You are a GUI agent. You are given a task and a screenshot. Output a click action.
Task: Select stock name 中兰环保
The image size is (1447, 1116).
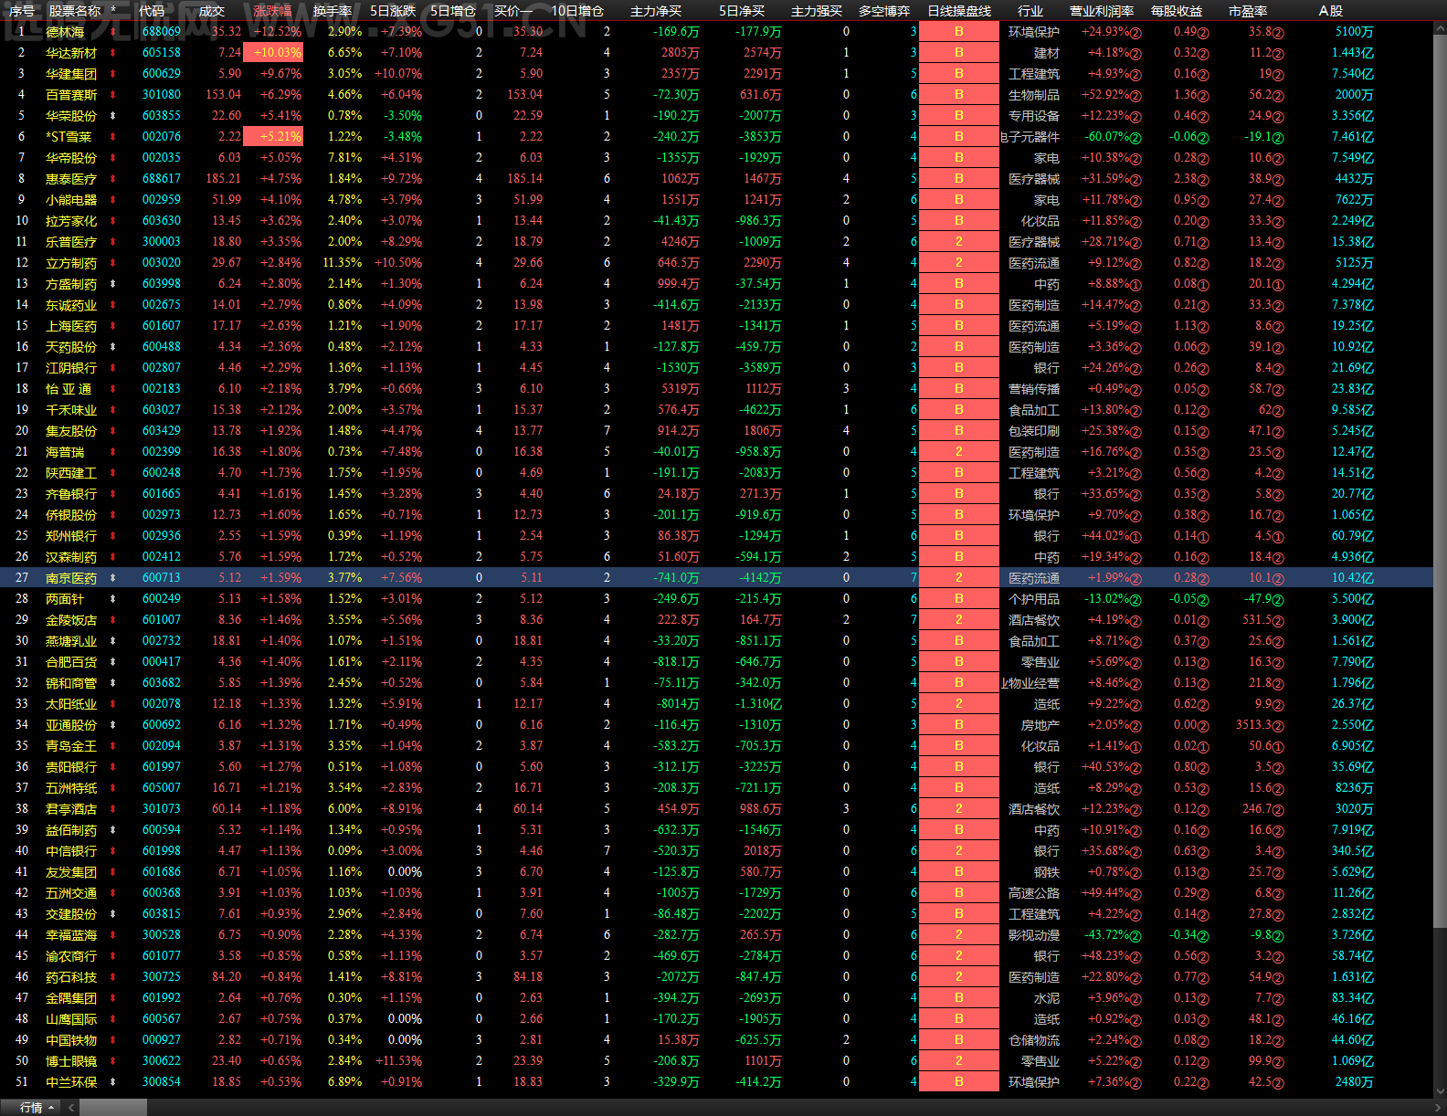(x=71, y=1082)
